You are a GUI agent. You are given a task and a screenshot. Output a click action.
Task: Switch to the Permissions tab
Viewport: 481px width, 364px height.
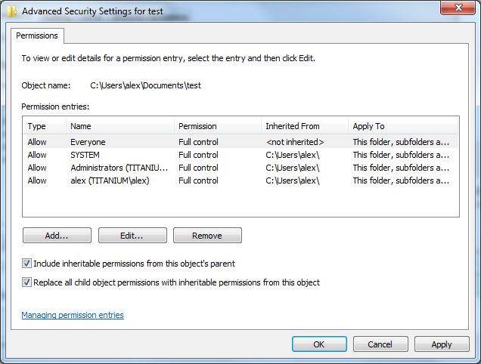37,35
